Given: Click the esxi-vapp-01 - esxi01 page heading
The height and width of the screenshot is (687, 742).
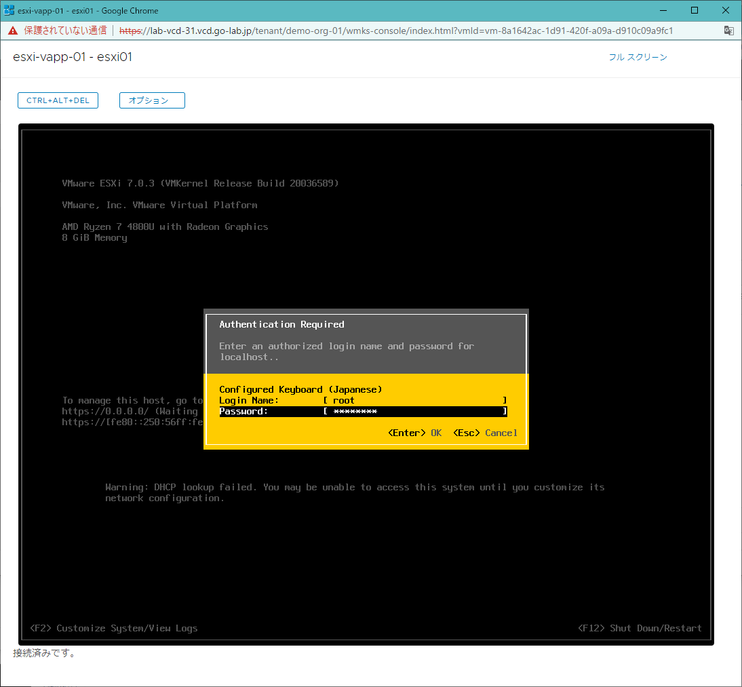Looking at the screenshot, I should 73,57.
